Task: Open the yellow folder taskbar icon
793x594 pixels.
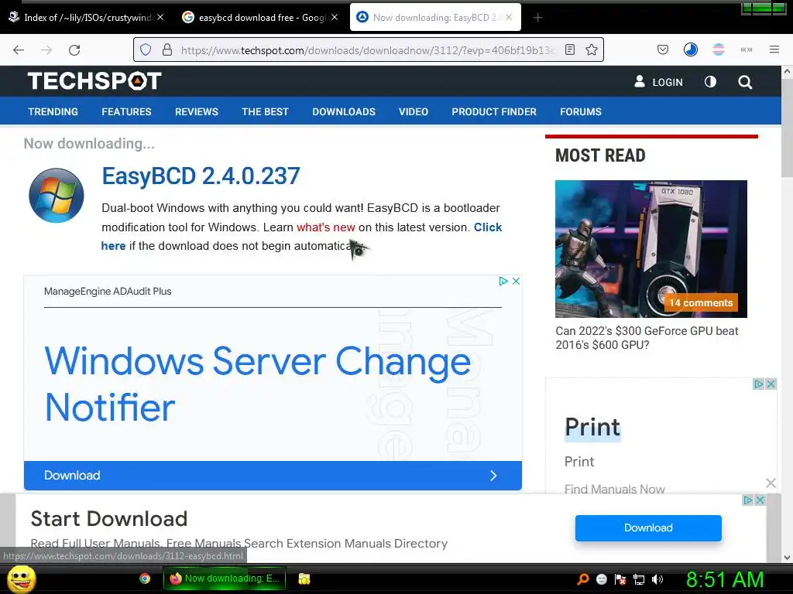Action: click(x=304, y=579)
